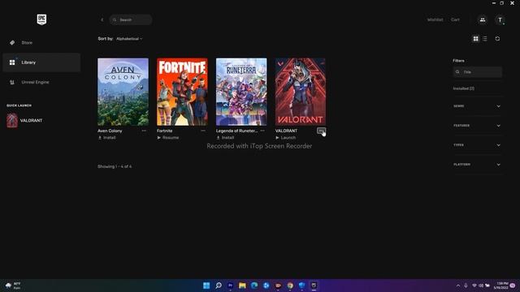Image resolution: width=520 pixels, height=292 pixels.
Task: Open Windows taskbar search
Action: tap(219, 286)
